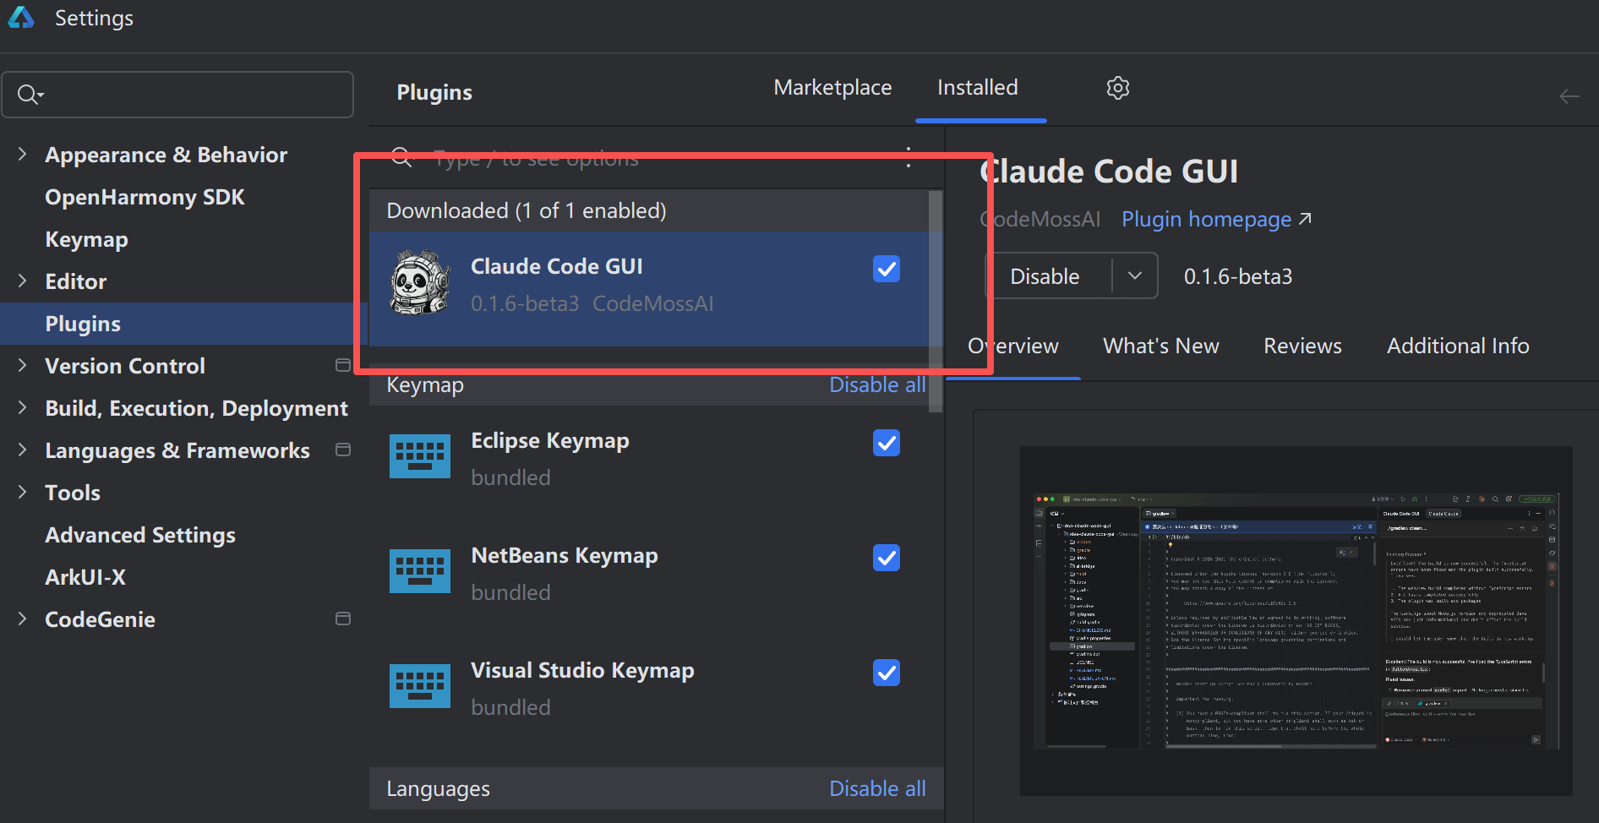Select Plugins in the settings tree
This screenshot has width=1599, height=823.
[x=83, y=324]
